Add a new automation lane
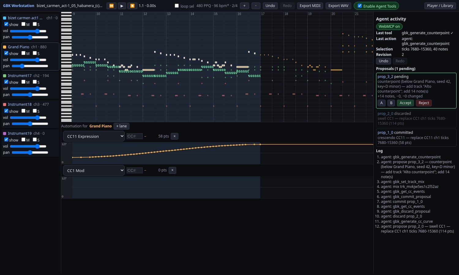Image resolution: width=459 pixels, height=275 pixels. click(x=121, y=126)
